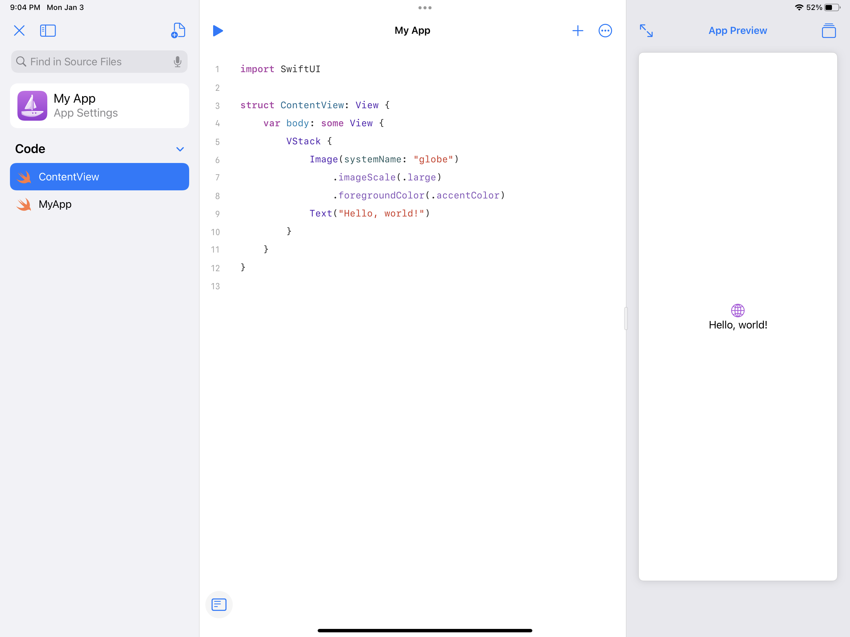Run the app with the play button

[217, 31]
